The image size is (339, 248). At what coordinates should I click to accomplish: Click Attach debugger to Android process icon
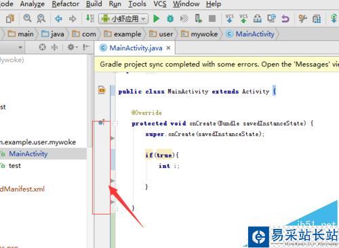coord(198,18)
